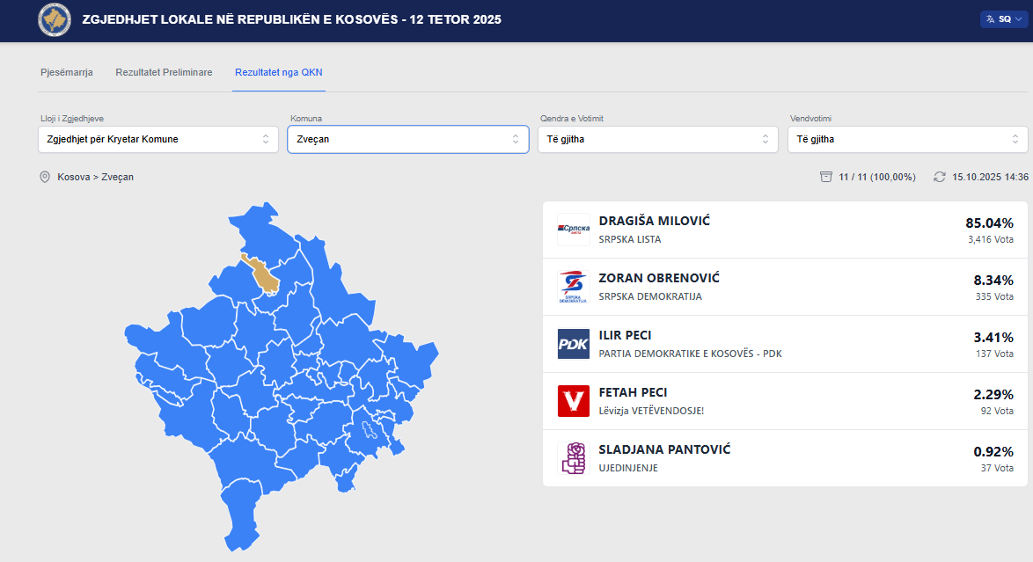Image resolution: width=1033 pixels, height=562 pixels.
Task: Click the PDK party logo
Action: 574,344
